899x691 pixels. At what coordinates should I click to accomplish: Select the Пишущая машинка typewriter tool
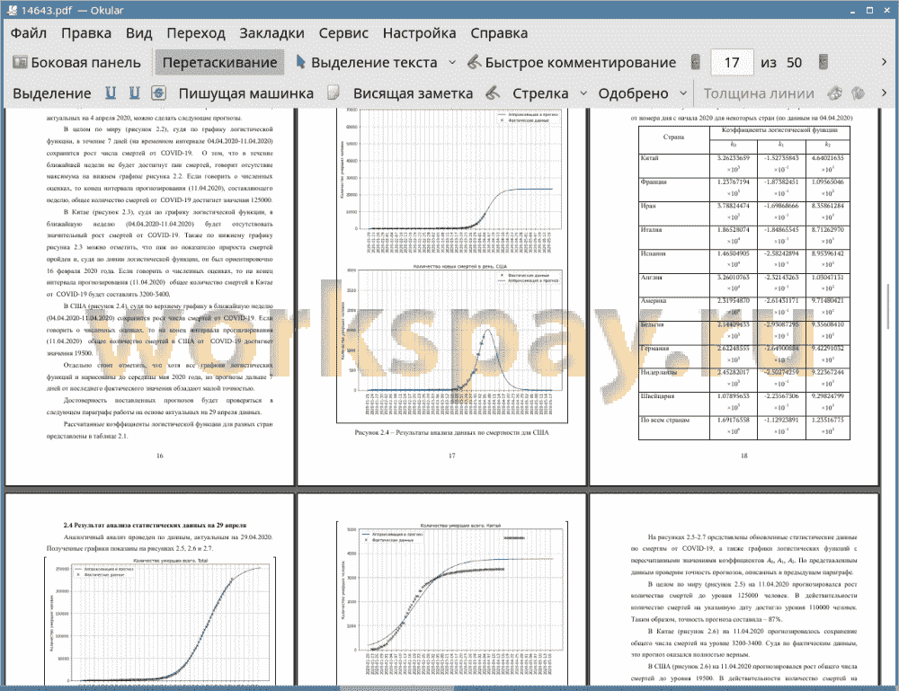coord(246,93)
